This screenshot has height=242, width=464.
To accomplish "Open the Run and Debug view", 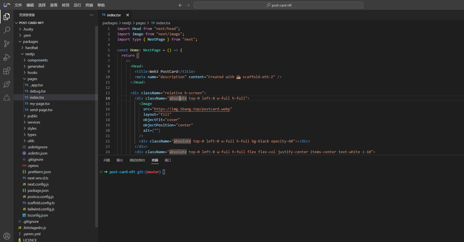I will (x=7, y=57).
